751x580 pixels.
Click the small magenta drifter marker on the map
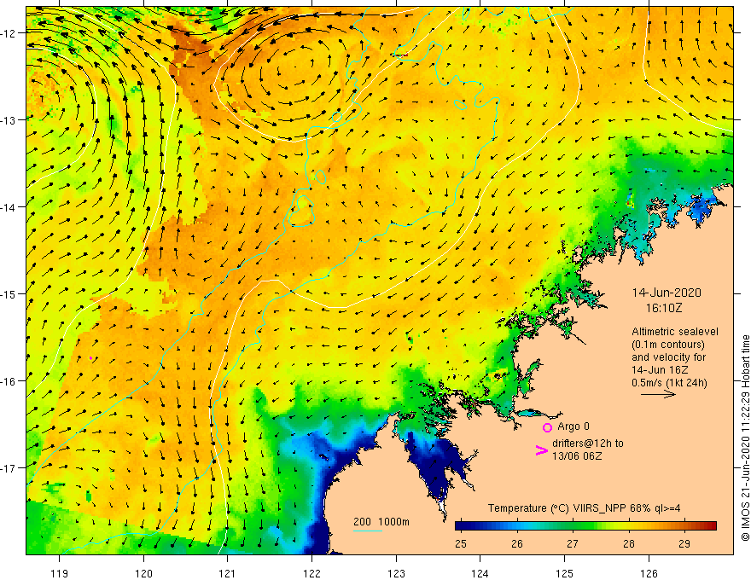pos(90,358)
